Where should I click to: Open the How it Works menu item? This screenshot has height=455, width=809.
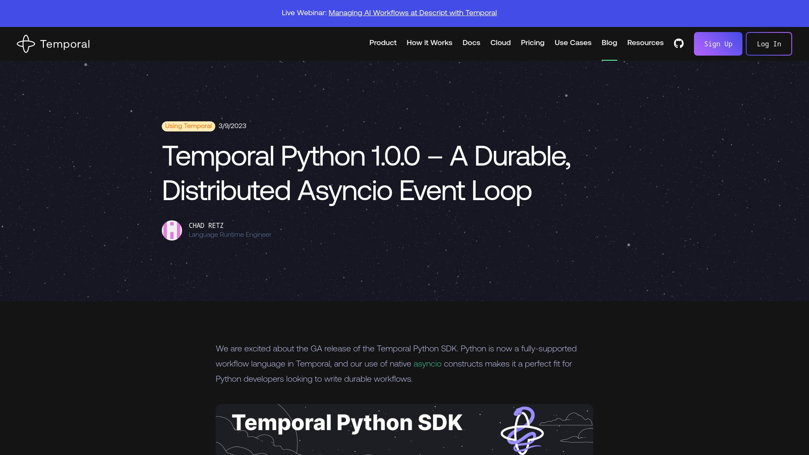pyautogui.click(x=429, y=43)
